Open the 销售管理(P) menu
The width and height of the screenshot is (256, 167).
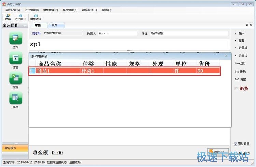tap(51, 10)
